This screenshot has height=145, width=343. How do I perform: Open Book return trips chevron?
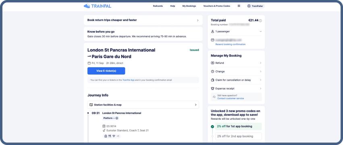tap(198, 20)
